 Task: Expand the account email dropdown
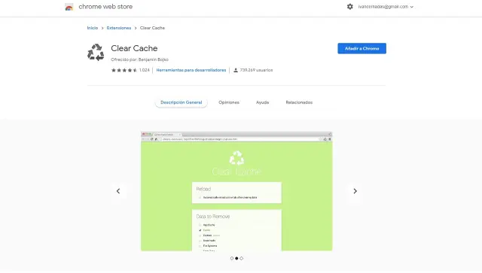(x=386, y=7)
